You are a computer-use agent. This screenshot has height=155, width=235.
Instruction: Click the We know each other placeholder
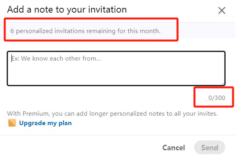56,58
